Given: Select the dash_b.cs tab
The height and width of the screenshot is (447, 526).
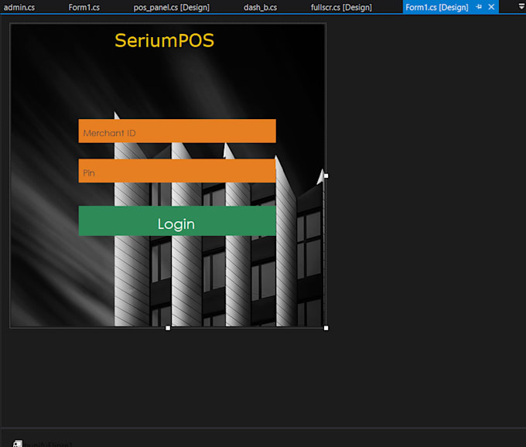Looking at the screenshot, I should [x=260, y=7].
